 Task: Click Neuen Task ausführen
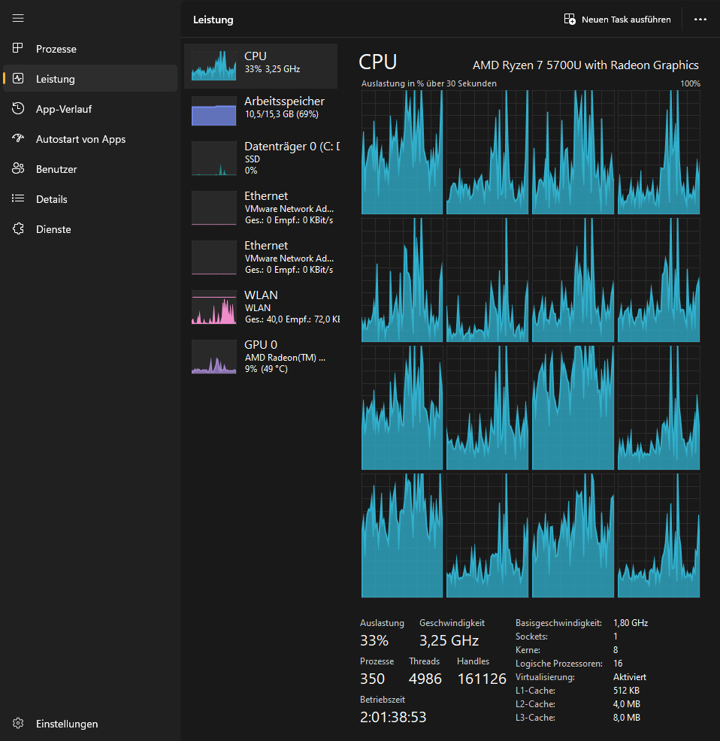point(617,20)
